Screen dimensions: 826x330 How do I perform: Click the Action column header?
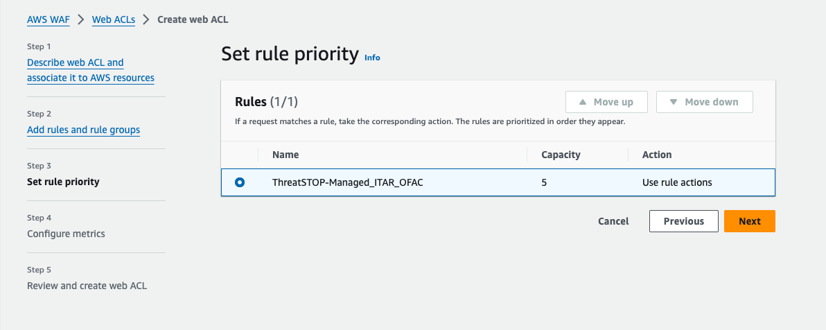pyautogui.click(x=657, y=155)
